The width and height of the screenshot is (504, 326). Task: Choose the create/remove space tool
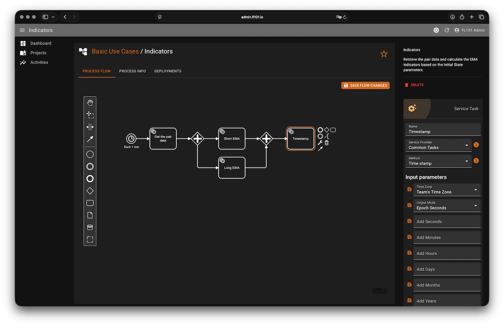coord(90,127)
